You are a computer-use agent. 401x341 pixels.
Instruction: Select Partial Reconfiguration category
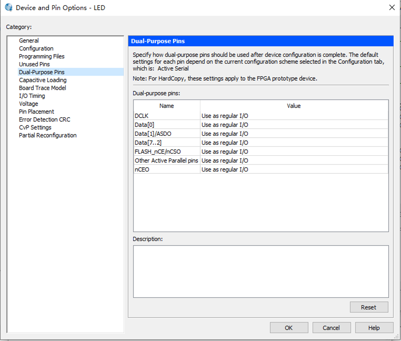48,135
